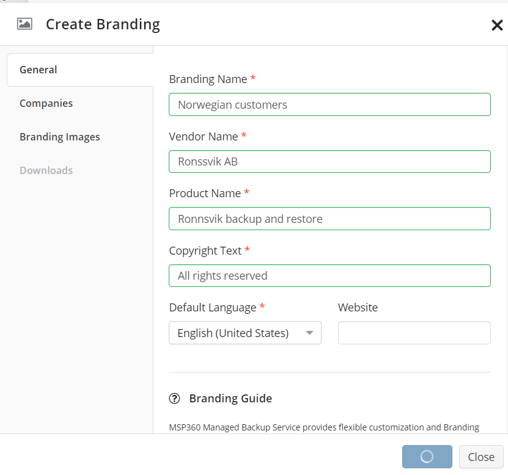The image size is (508, 475).
Task: Edit the Branding Name field
Action: pos(329,104)
